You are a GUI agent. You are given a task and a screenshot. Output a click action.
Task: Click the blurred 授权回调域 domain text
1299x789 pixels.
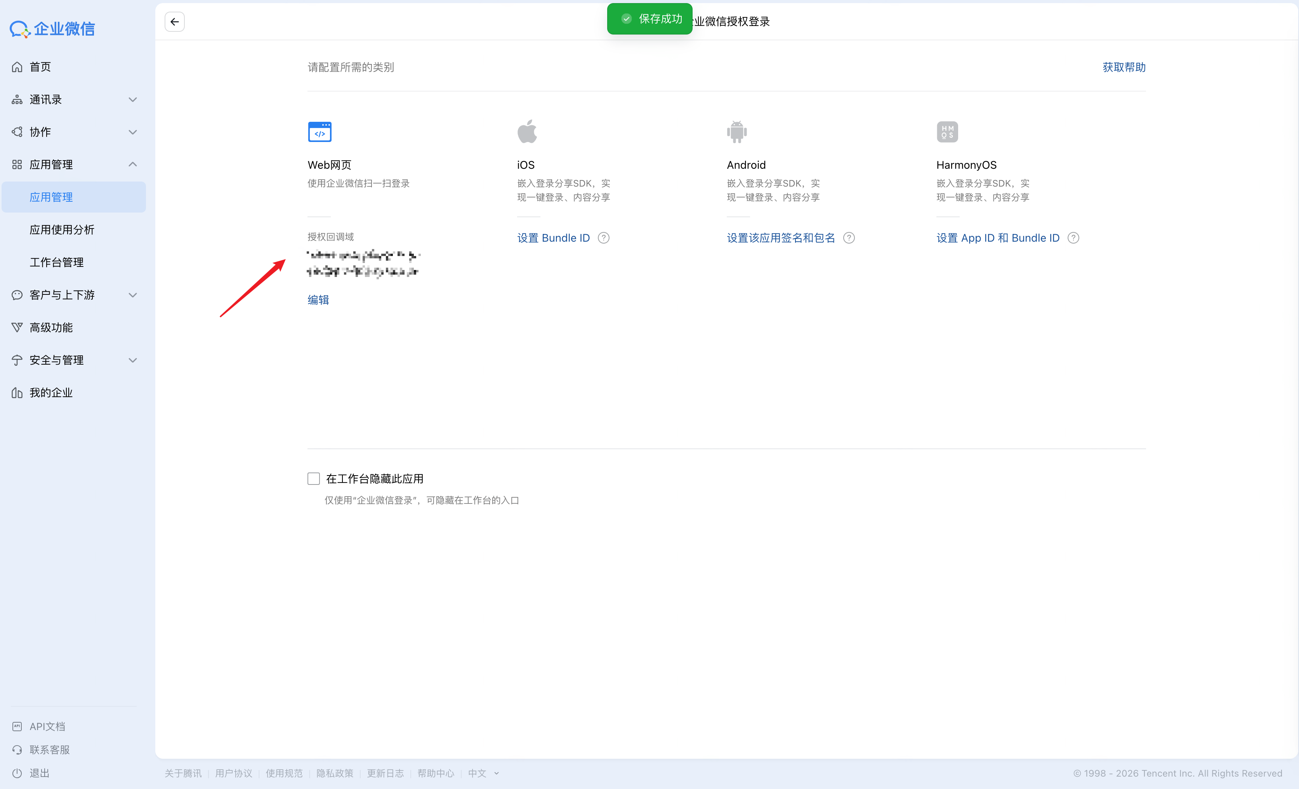(363, 263)
